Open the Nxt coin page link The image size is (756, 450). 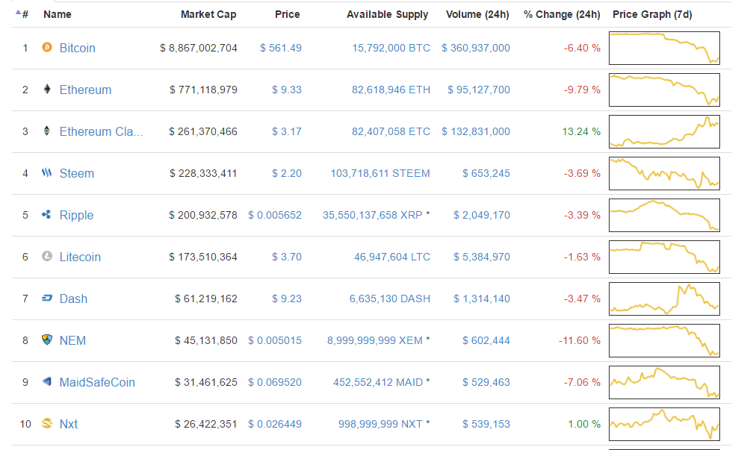coord(69,424)
